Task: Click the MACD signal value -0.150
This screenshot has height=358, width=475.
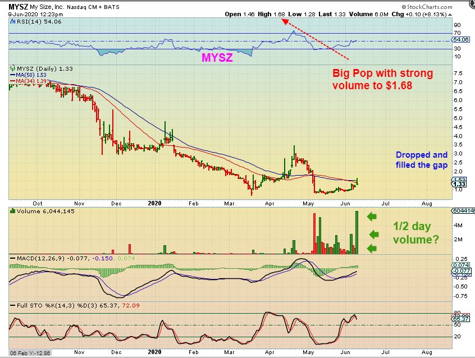Action: click(x=102, y=258)
